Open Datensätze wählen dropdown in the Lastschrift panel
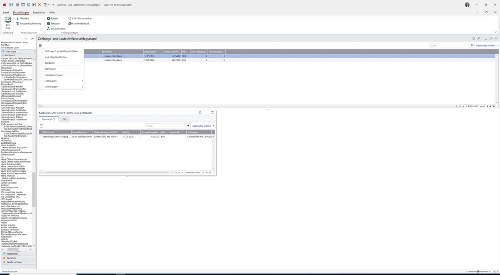Image resolution: width=500 pixels, height=275 pixels. [x=203, y=126]
